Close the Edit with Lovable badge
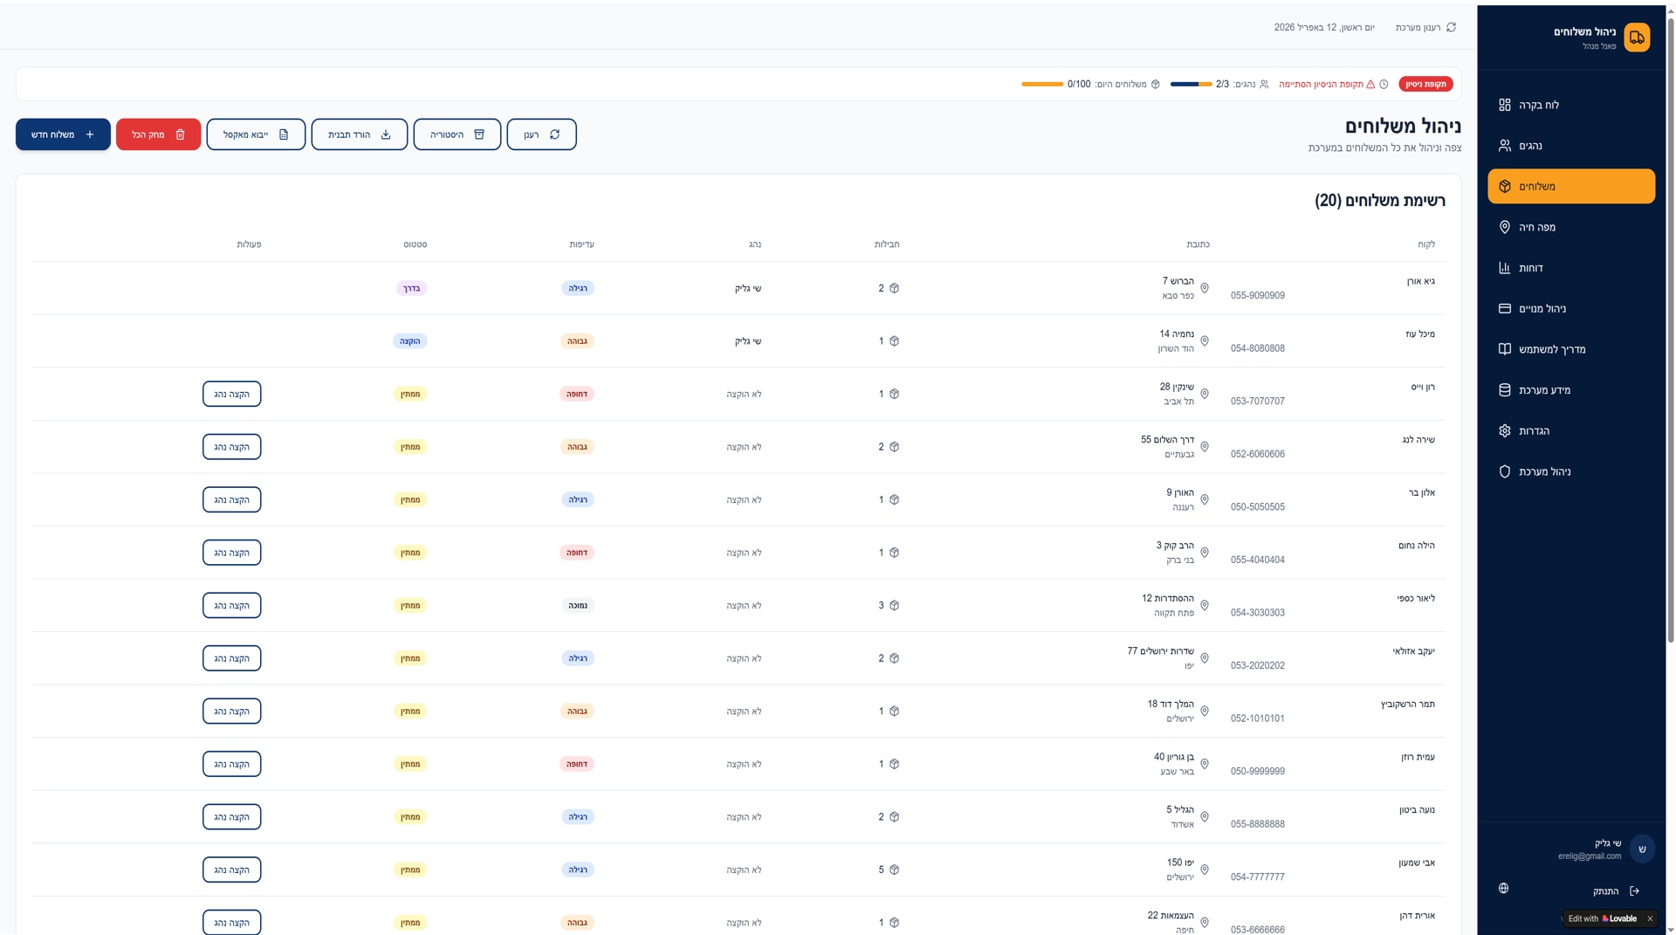The height and width of the screenshot is (935, 1676). [x=1650, y=919]
